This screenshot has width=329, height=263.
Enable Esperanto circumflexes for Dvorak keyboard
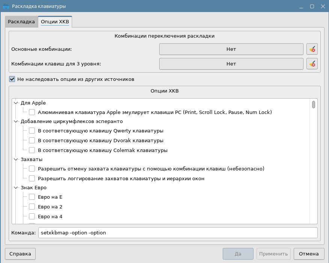click(x=32, y=140)
